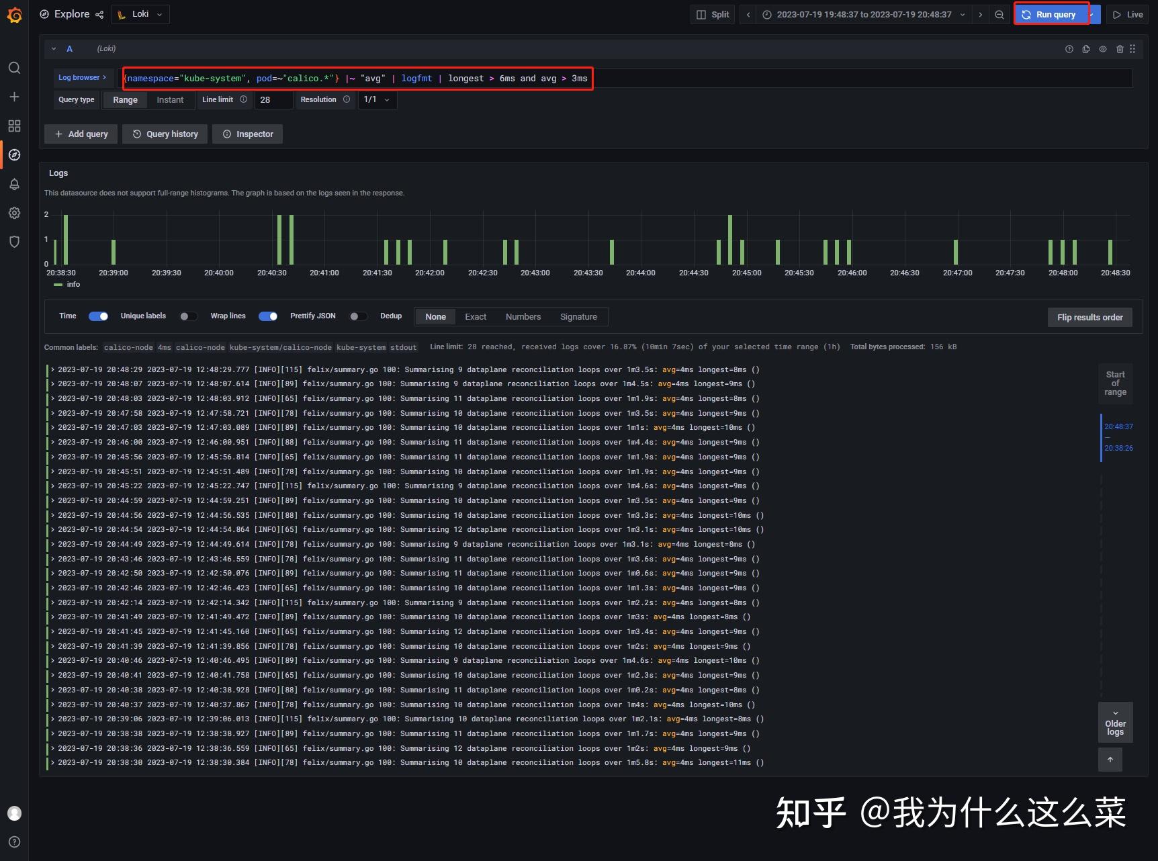The width and height of the screenshot is (1158, 861).
Task: Start Live streaming
Action: [x=1128, y=15]
